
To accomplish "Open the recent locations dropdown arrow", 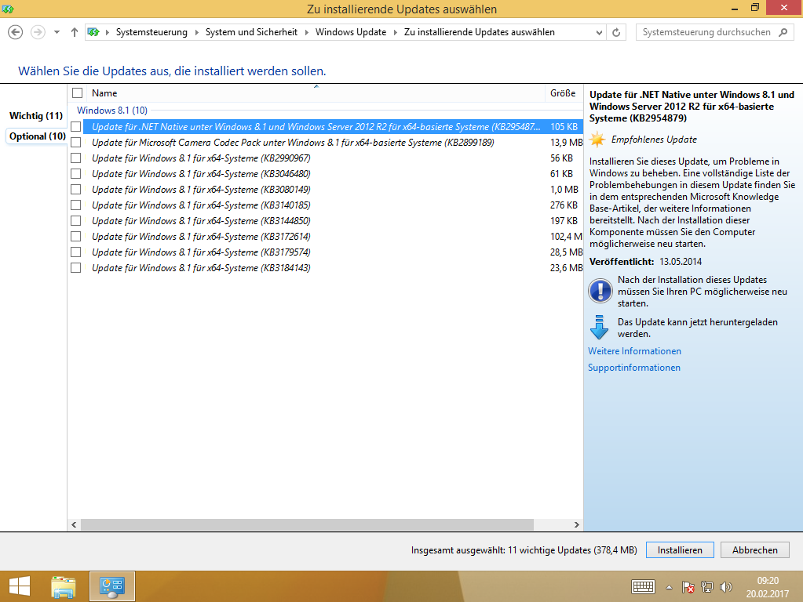I will click(57, 32).
